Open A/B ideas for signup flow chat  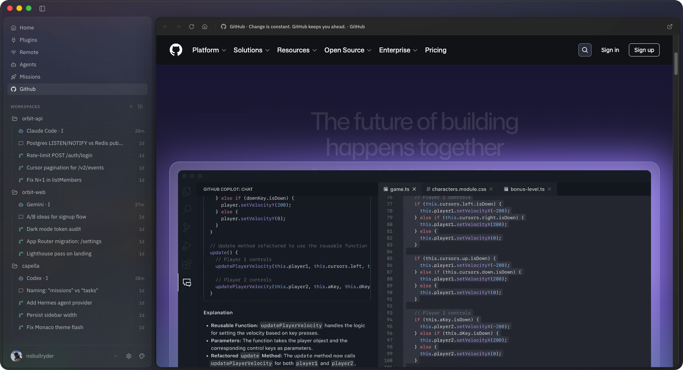tap(81, 217)
